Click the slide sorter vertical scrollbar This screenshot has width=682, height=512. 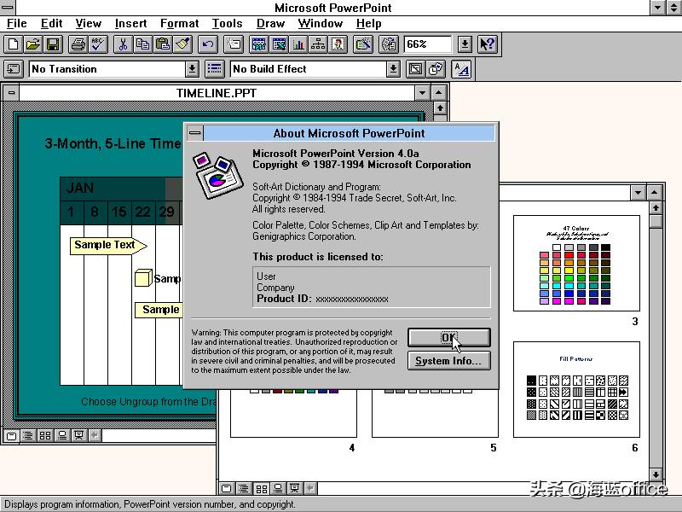(656, 341)
